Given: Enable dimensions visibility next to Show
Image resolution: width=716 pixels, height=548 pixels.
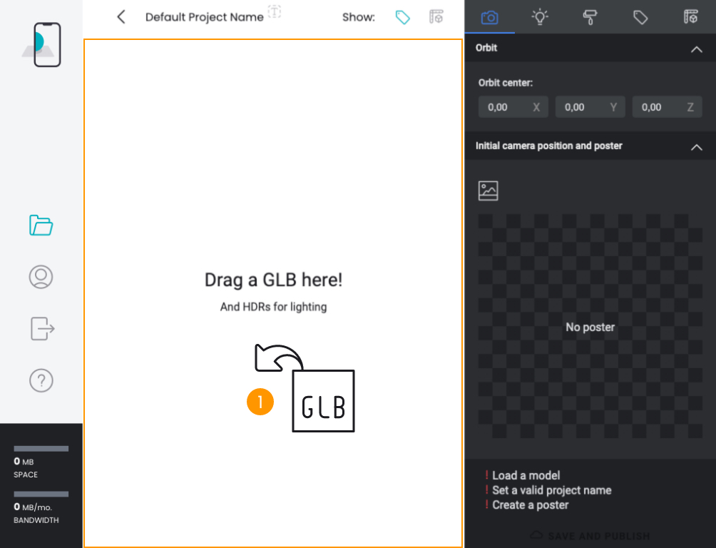Looking at the screenshot, I should point(436,17).
